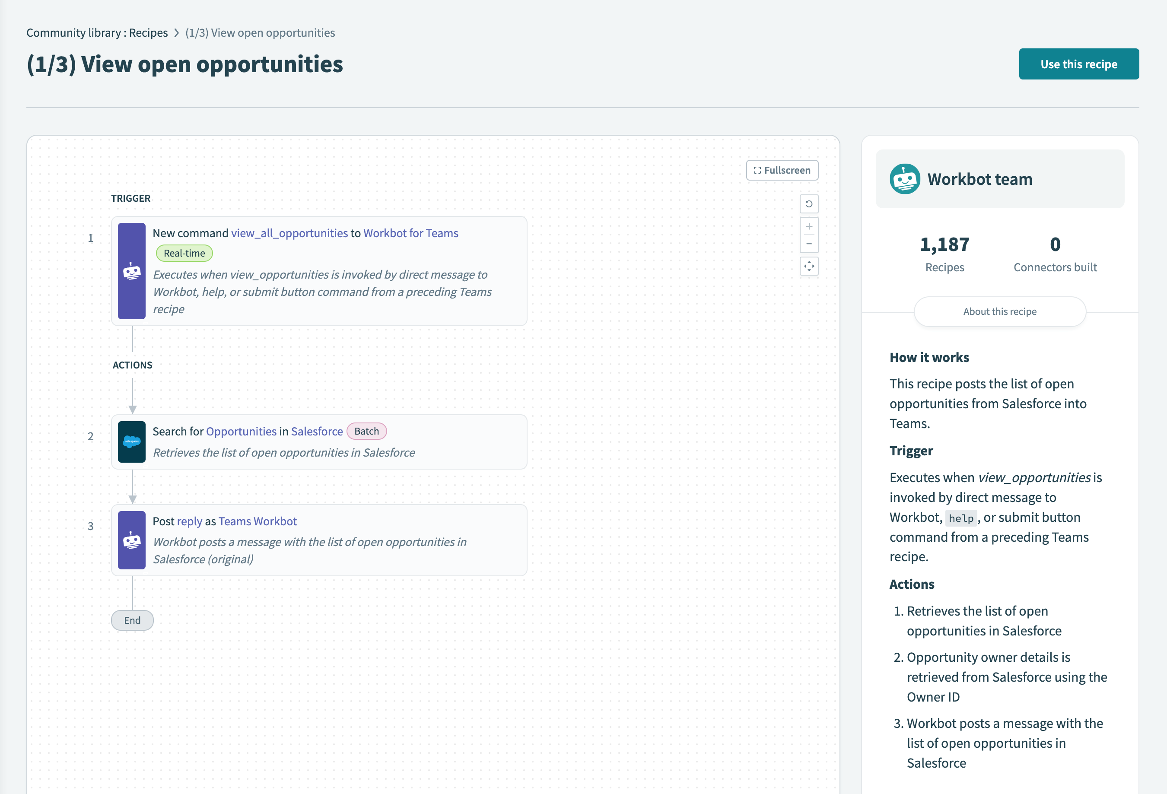Click the Workbot icon on trigger step
This screenshot has height=794, width=1167.
132,271
